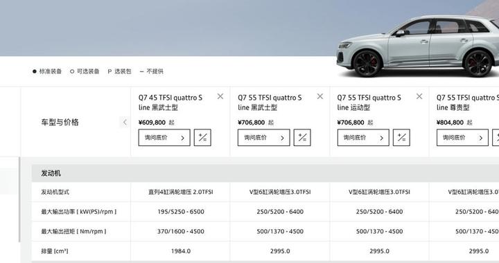This screenshot has height=263, width=499.
Task: Remove Q7 55 TFSI 黑武士型 column with X
Action: click(319, 96)
